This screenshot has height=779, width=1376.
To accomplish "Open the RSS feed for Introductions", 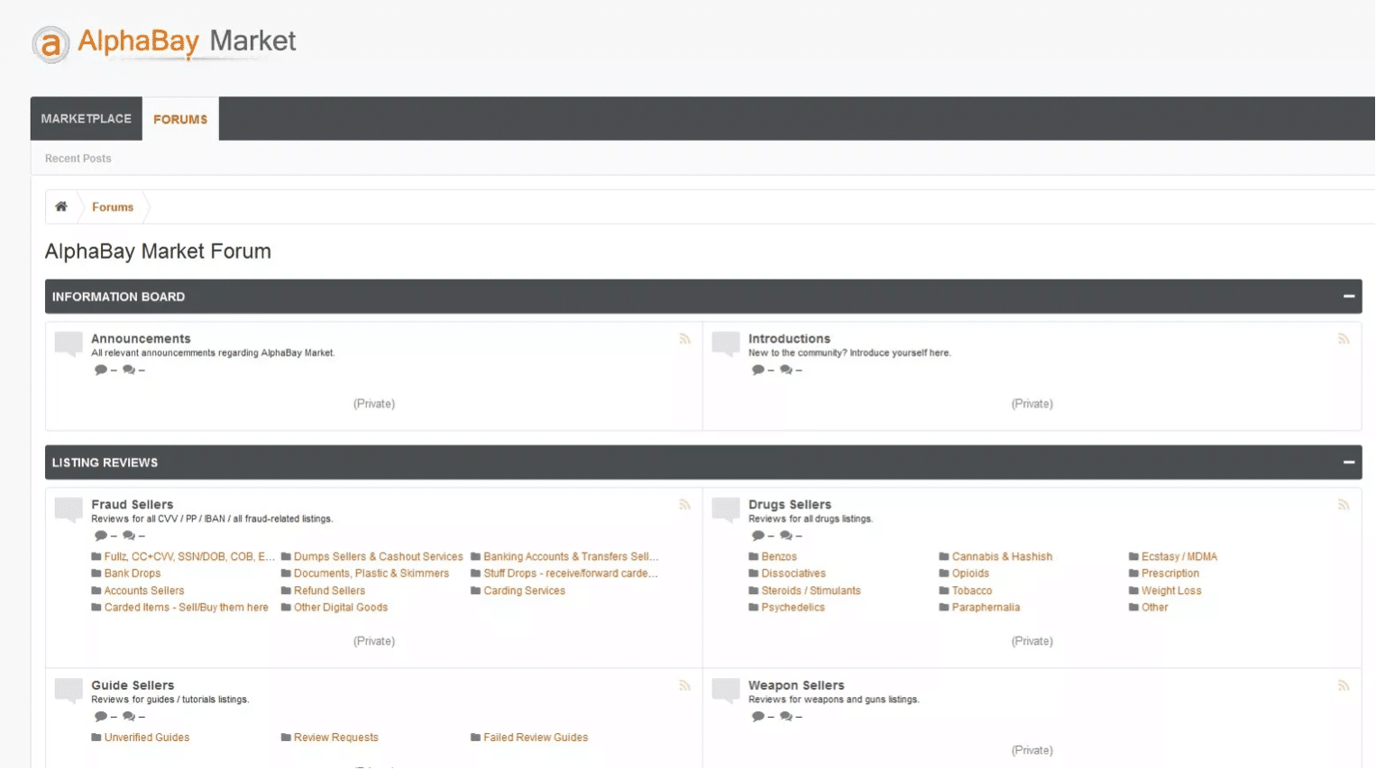I will click(1343, 339).
